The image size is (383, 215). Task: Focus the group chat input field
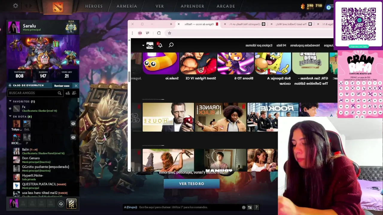190,207
